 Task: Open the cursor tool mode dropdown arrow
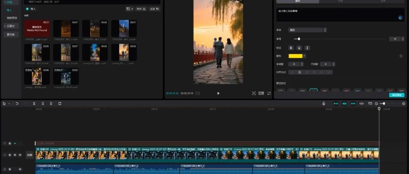[9, 104]
